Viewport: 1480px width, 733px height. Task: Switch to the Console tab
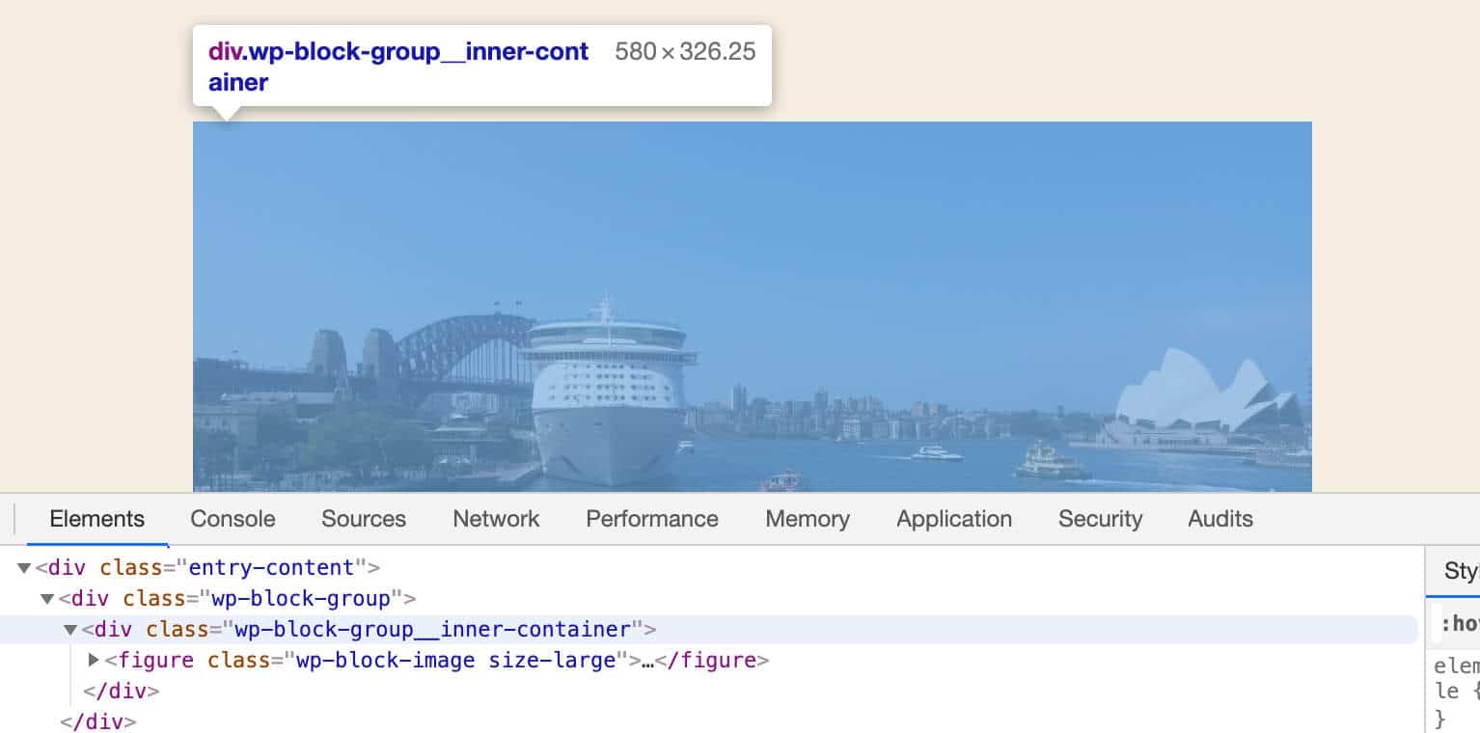tap(232, 519)
